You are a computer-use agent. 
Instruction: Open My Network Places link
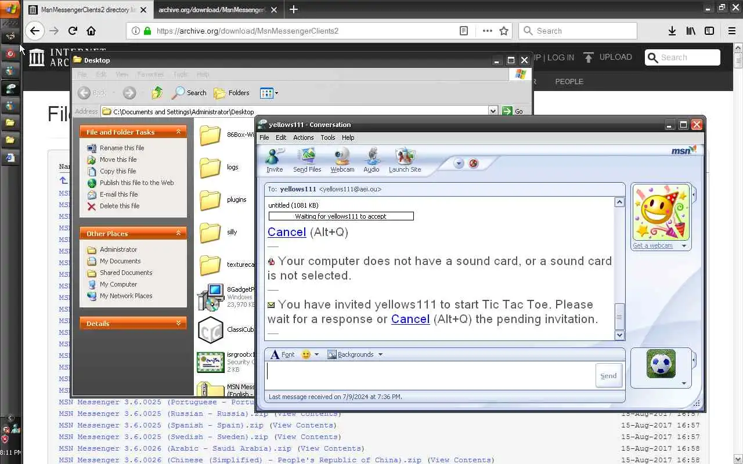tap(126, 296)
